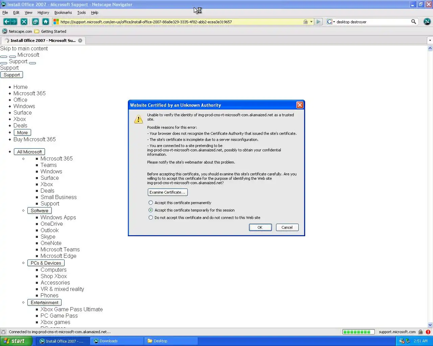This screenshot has height=346, width=433.
Task: Switch to the Downloads taskbar window
Action: pos(117,341)
